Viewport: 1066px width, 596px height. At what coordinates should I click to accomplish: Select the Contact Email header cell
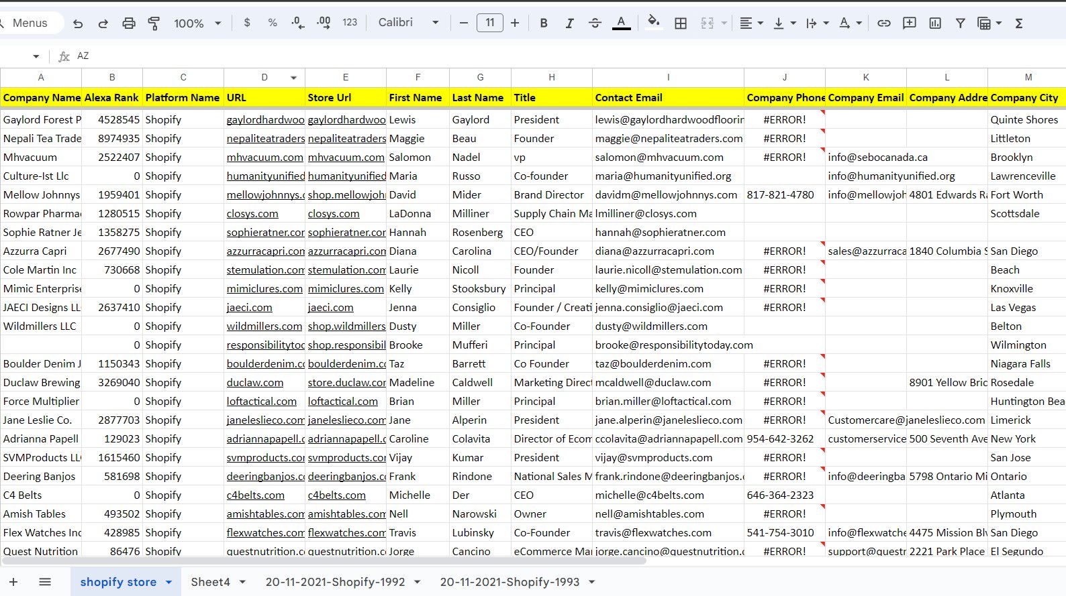click(x=668, y=97)
